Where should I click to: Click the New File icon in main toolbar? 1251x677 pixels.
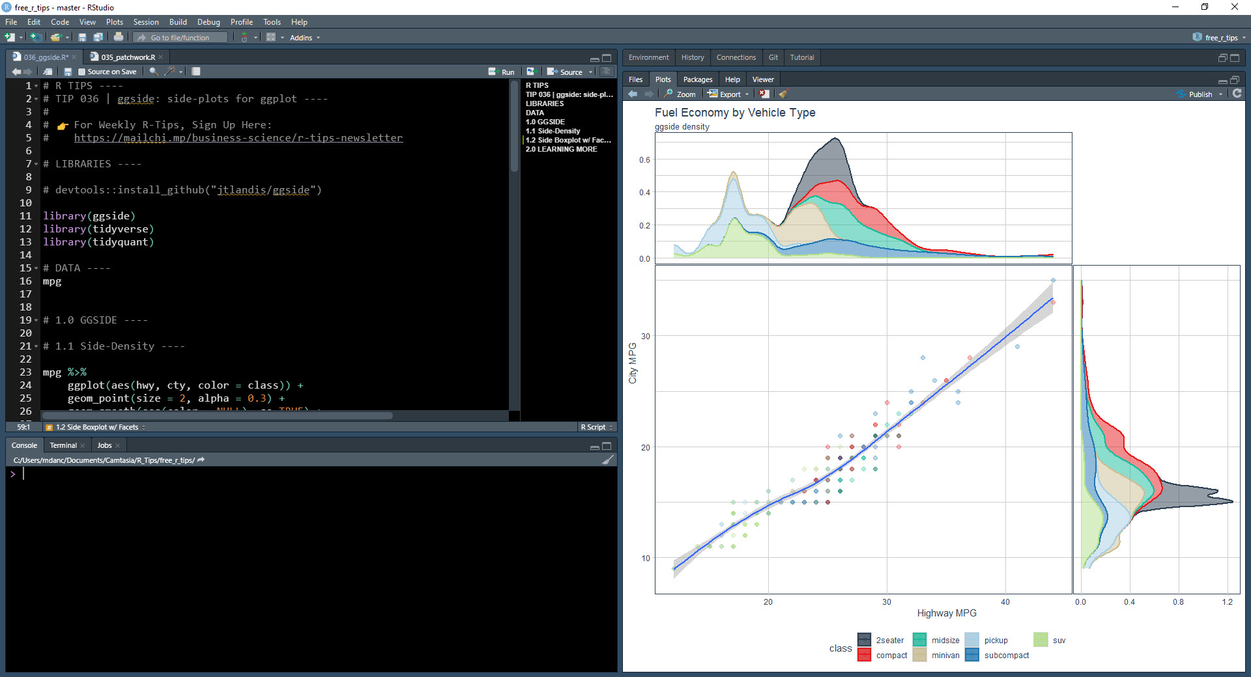[x=10, y=37]
